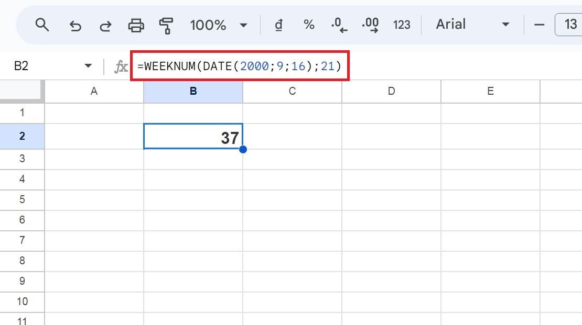
Task: Click increase decimal places icon
Action: click(370, 25)
